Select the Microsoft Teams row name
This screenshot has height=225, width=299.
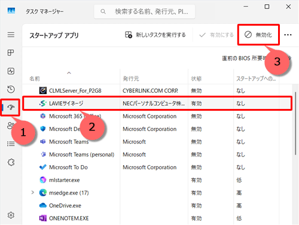(69, 142)
